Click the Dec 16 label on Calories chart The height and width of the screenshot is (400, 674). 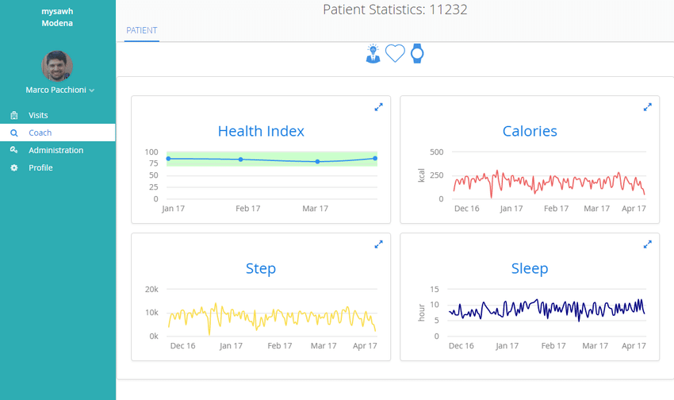tap(467, 209)
